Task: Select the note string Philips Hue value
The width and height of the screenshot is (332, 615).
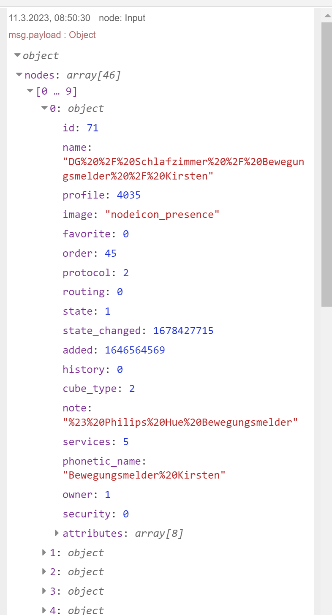Action: click(180, 422)
